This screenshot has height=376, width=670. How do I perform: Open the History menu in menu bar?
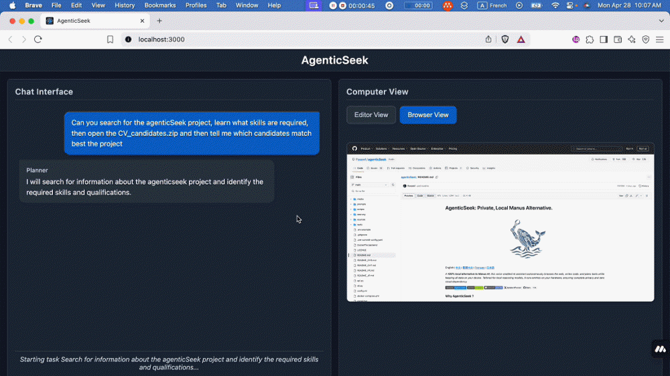(125, 5)
